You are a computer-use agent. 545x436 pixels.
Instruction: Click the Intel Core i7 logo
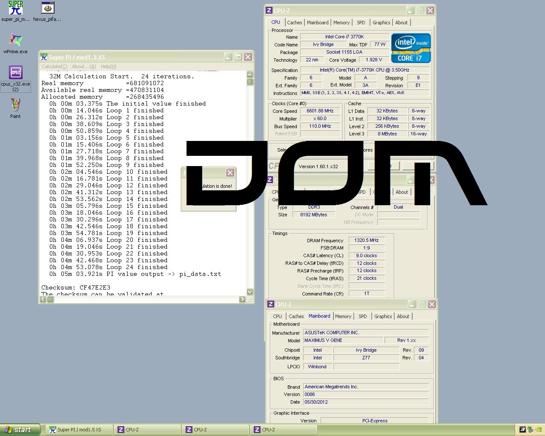click(x=410, y=49)
